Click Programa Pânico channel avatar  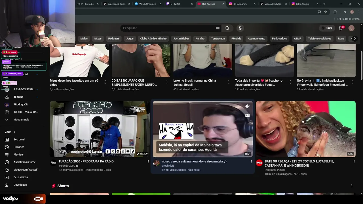point(259,163)
